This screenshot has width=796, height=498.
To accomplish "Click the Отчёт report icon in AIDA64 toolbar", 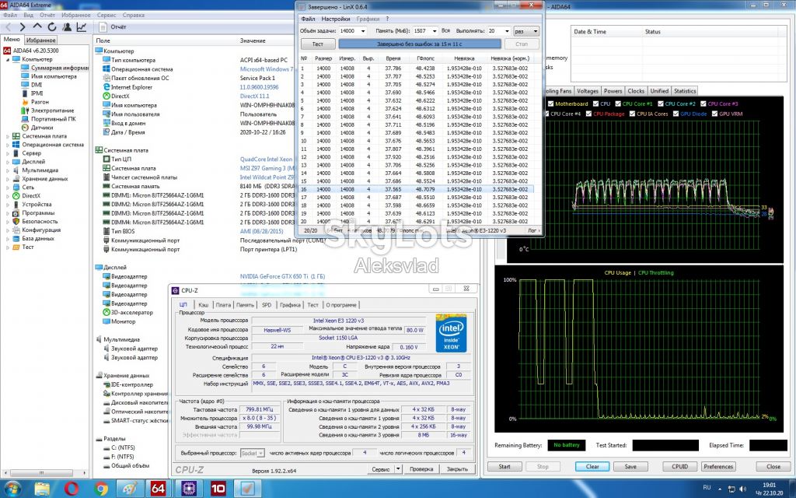I will click(103, 27).
